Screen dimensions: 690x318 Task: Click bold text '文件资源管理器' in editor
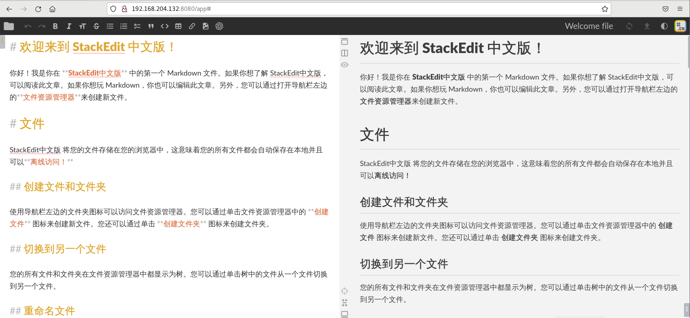pyautogui.click(x=49, y=97)
